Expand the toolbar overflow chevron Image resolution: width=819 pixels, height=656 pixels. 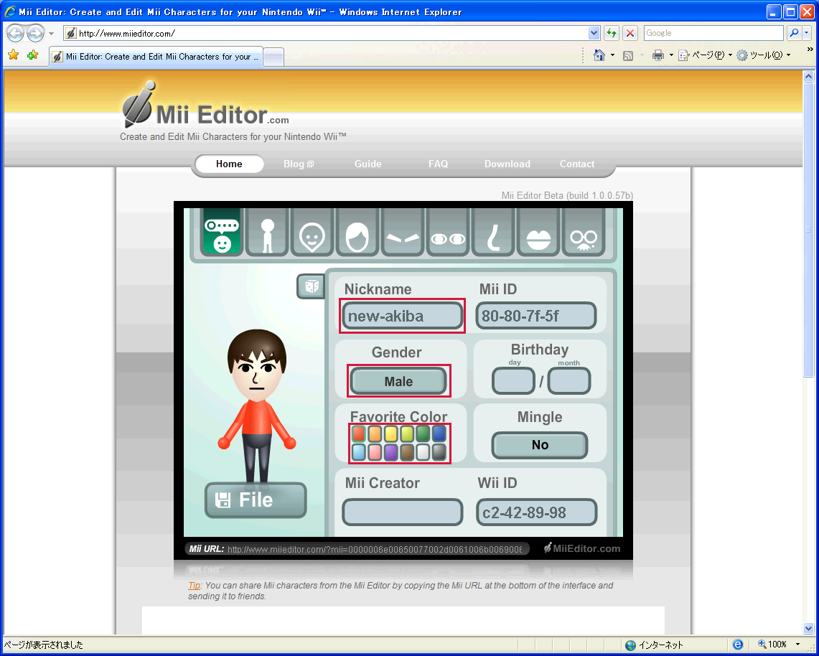point(810,50)
